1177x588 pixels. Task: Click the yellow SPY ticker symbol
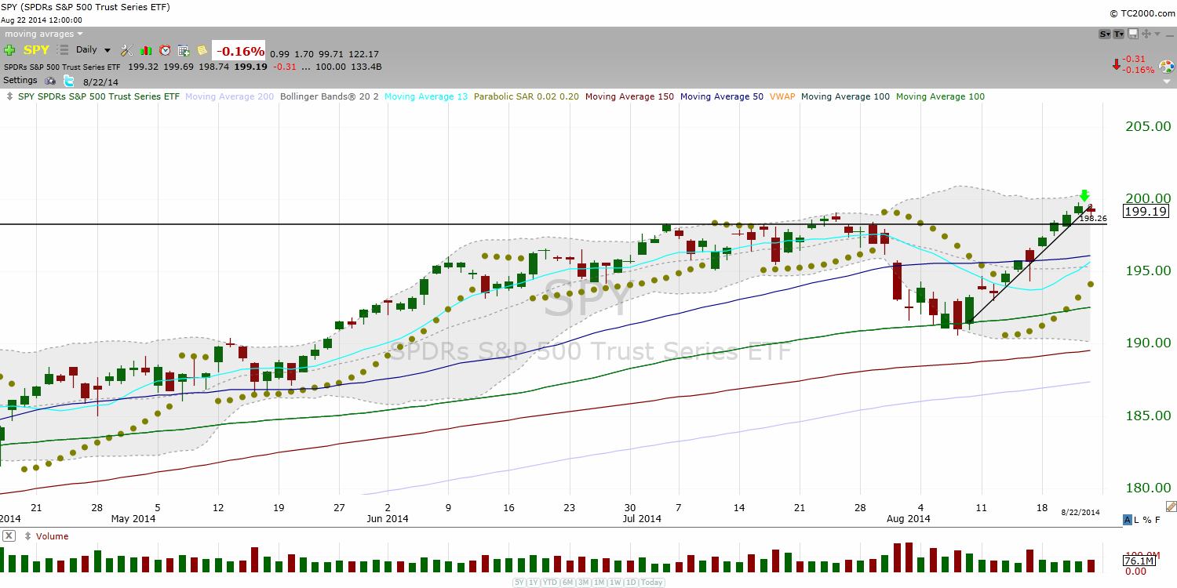click(x=36, y=50)
